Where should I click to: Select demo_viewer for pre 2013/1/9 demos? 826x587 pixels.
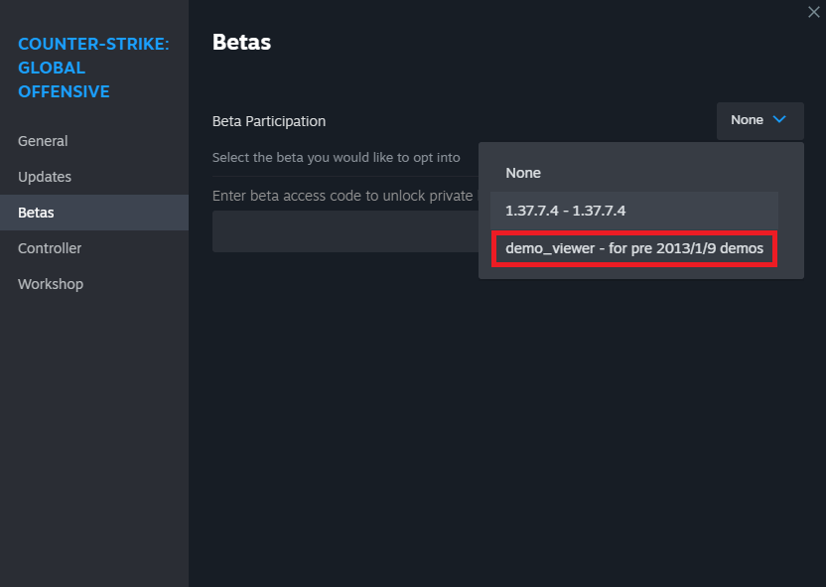(x=634, y=248)
